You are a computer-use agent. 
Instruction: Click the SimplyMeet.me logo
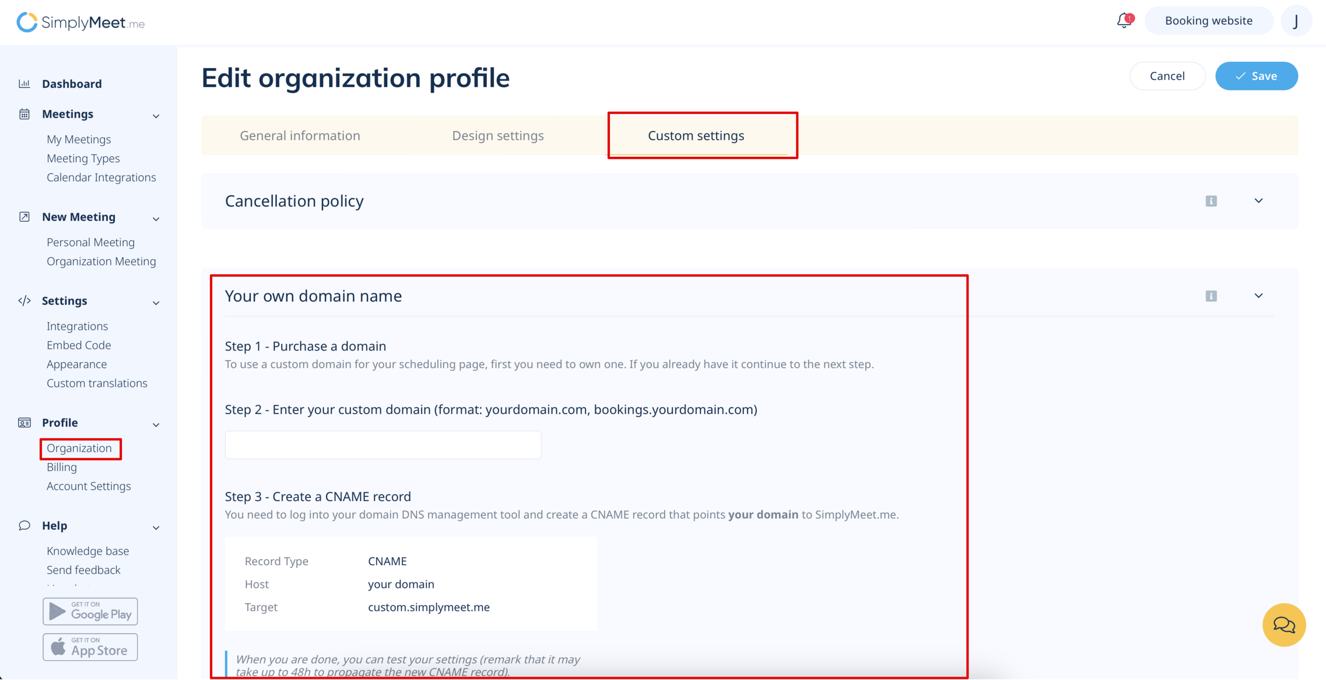coord(81,22)
